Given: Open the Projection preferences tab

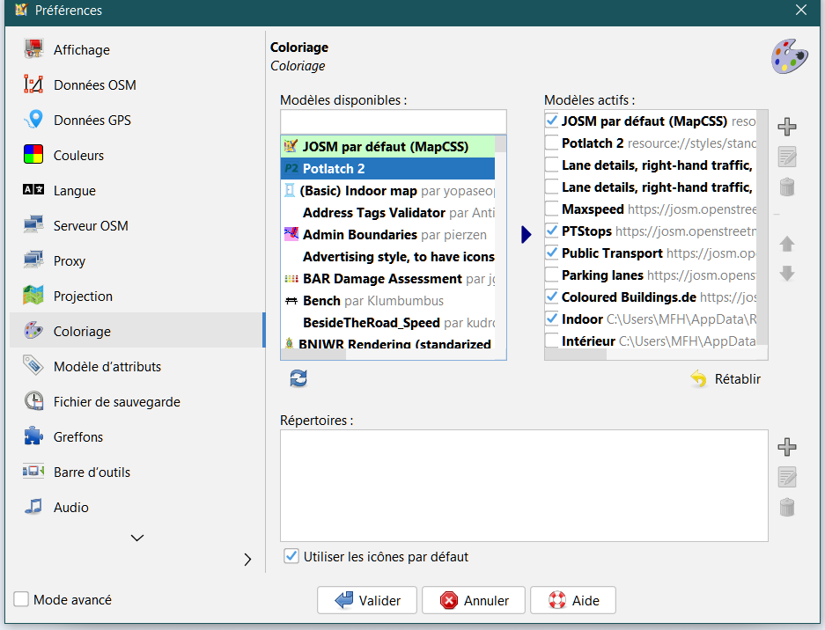Looking at the screenshot, I should coord(83,297).
